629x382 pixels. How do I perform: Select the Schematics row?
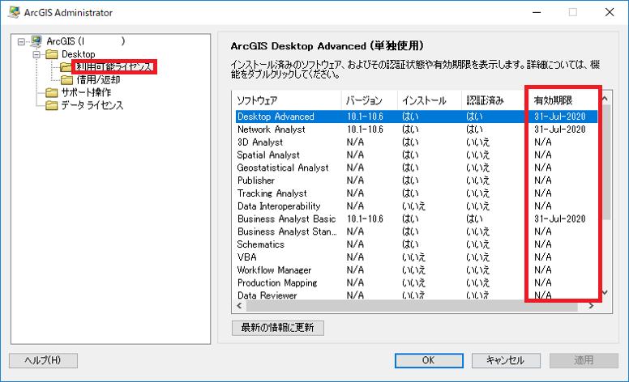(417, 244)
